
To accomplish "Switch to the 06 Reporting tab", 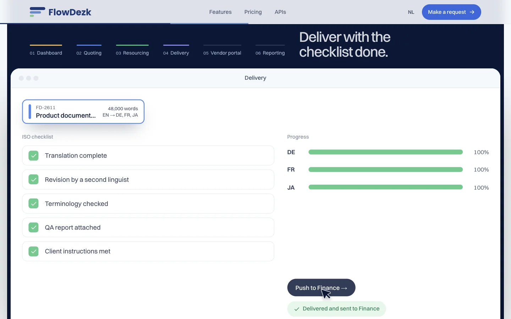I will coord(270,50).
